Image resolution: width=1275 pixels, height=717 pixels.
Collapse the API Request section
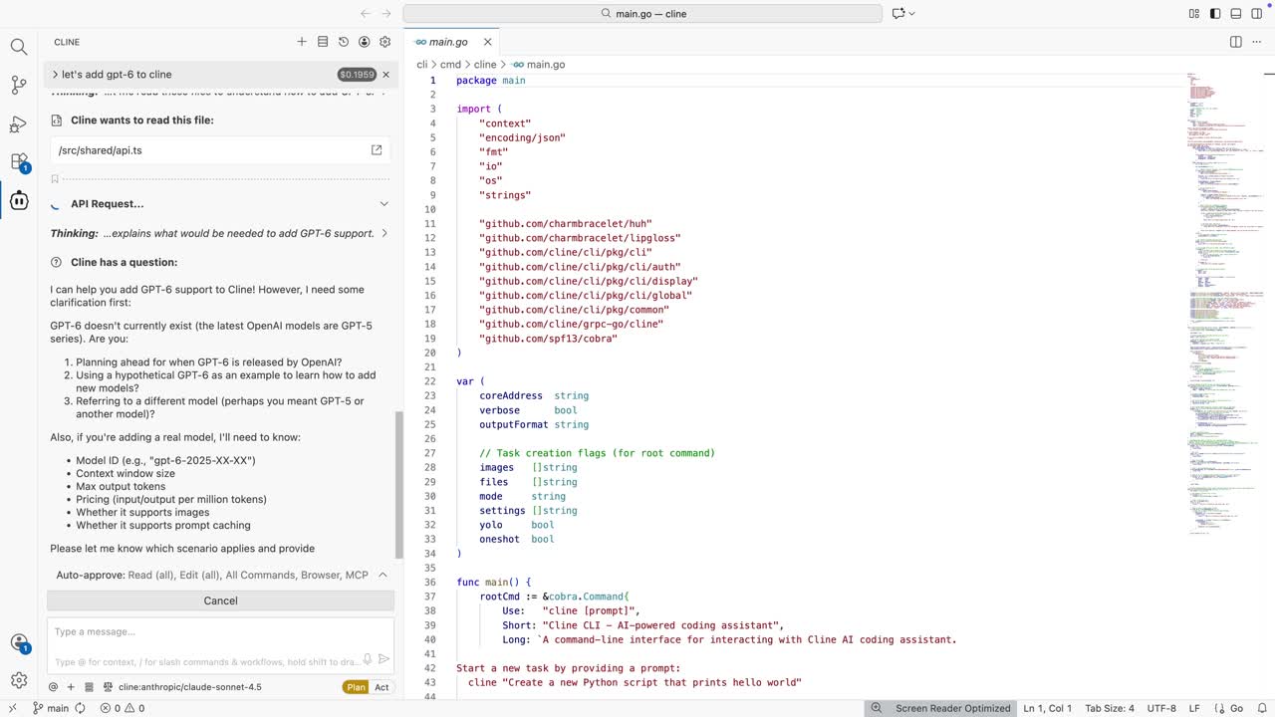383,204
